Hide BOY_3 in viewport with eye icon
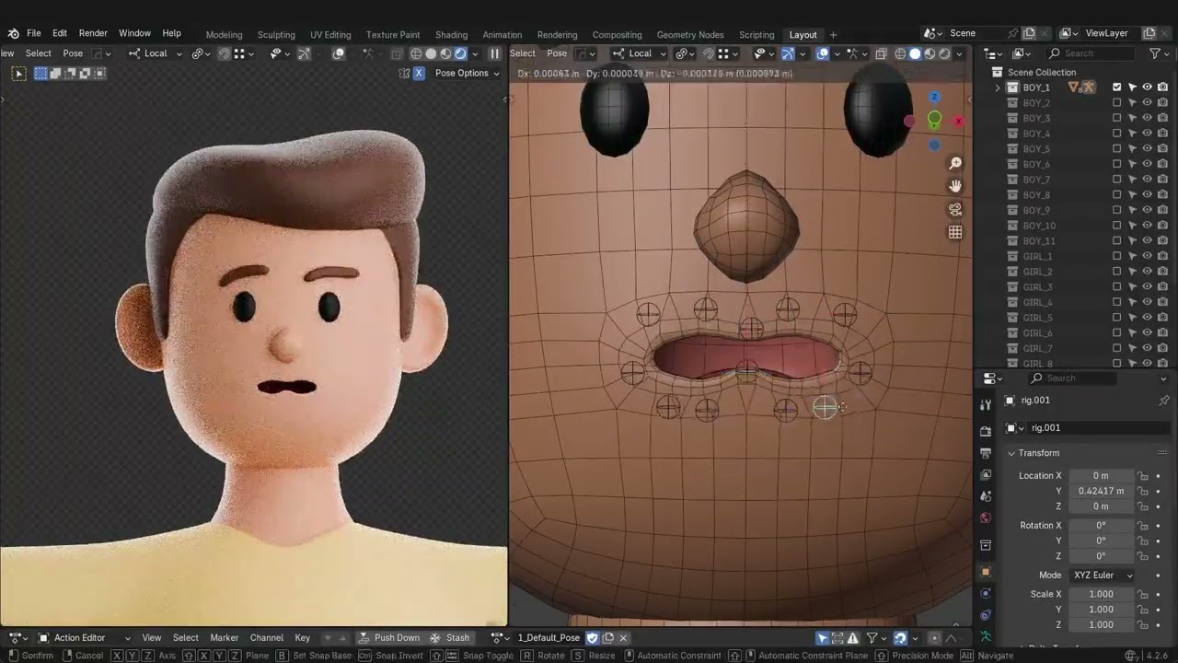 point(1148,118)
